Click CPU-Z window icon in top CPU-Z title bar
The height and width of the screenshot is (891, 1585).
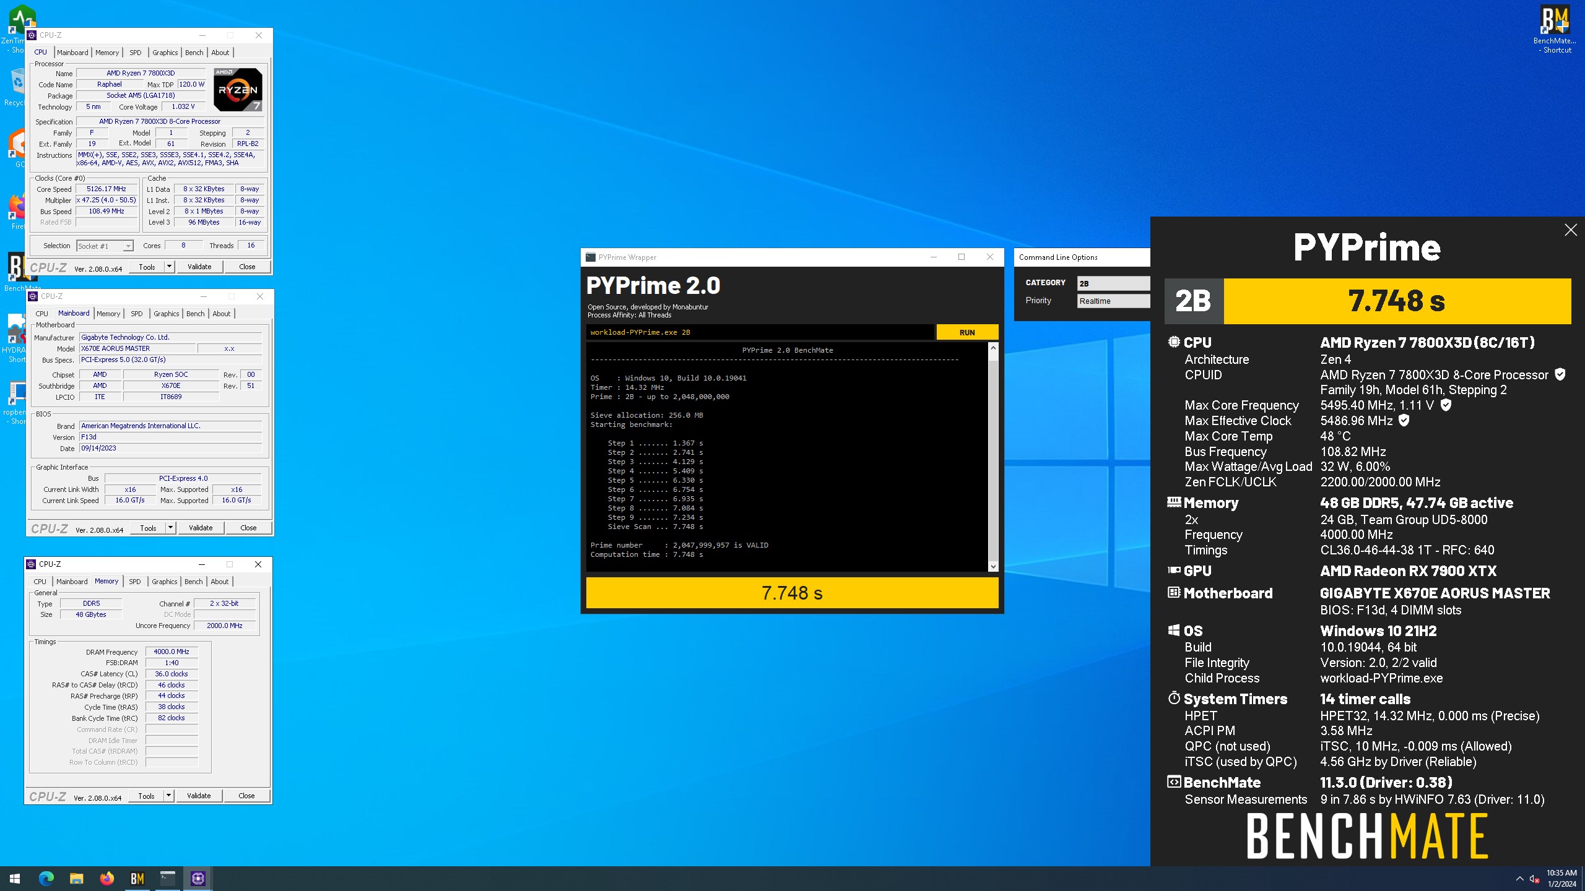pyautogui.click(x=32, y=35)
